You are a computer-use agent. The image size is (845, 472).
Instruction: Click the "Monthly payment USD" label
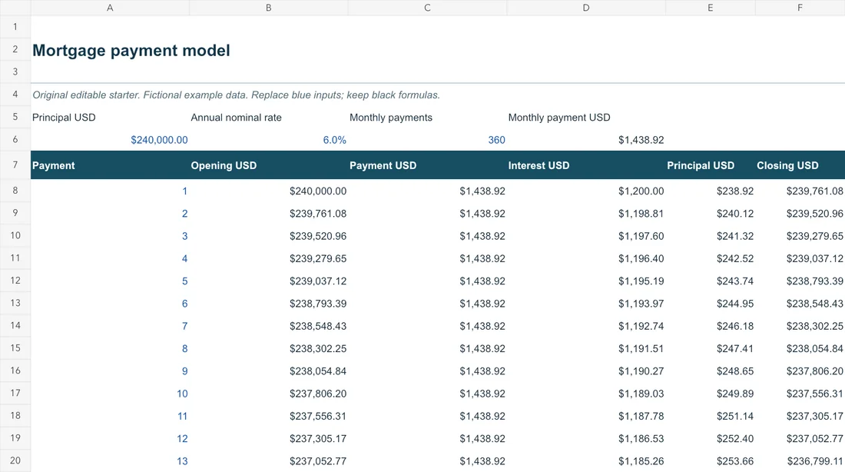coord(558,118)
